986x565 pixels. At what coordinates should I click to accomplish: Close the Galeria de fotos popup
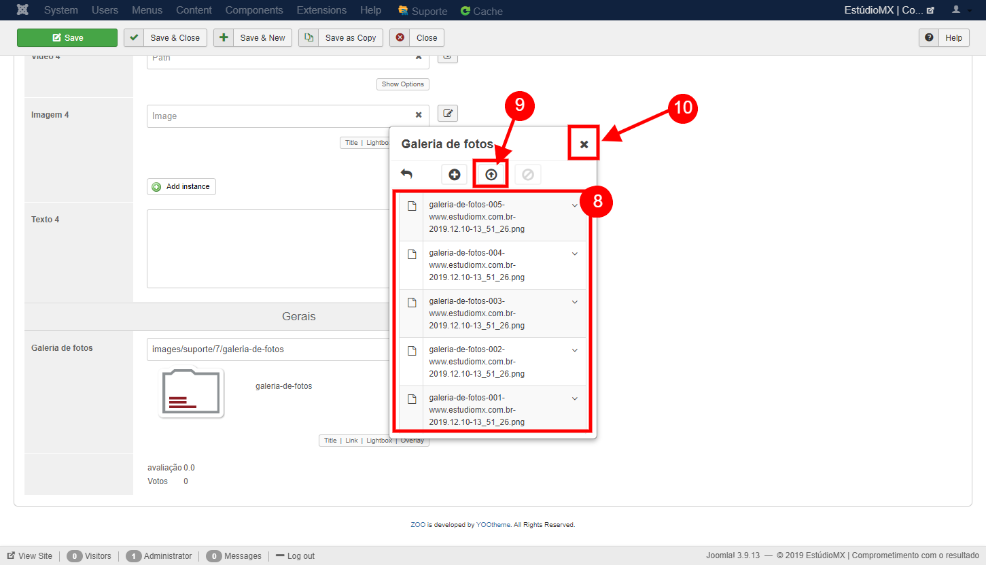[584, 144]
